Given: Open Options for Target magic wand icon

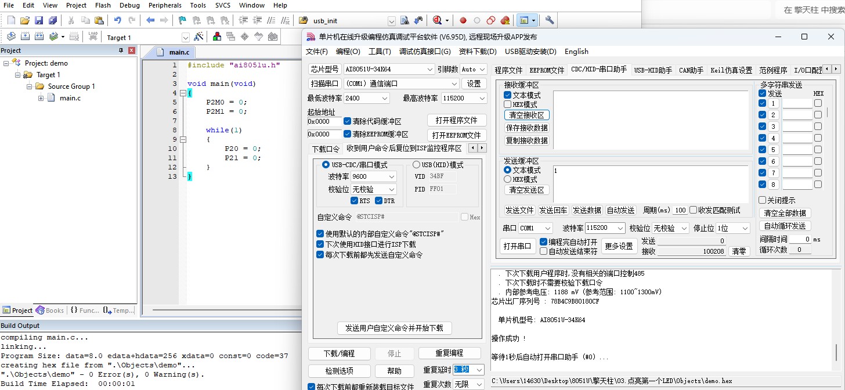Looking at the screenshot, I should click(199, 37).
